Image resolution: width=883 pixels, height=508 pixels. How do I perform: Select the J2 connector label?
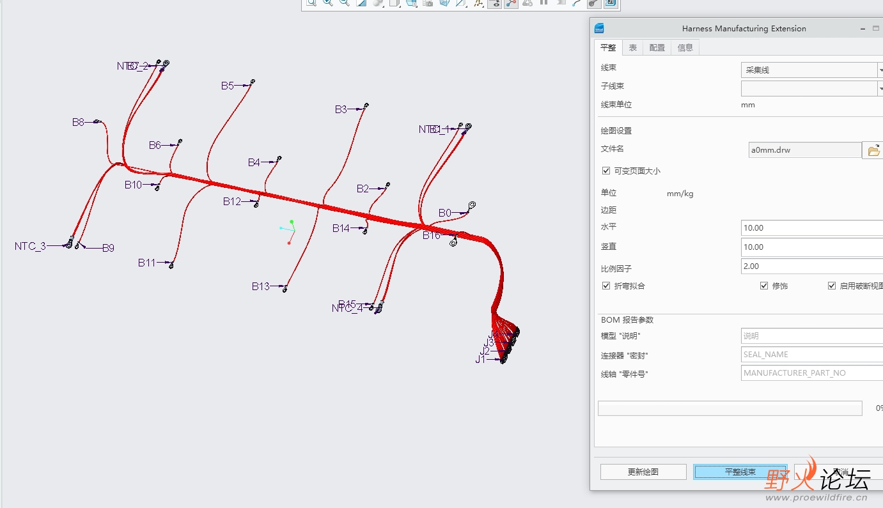485,351
